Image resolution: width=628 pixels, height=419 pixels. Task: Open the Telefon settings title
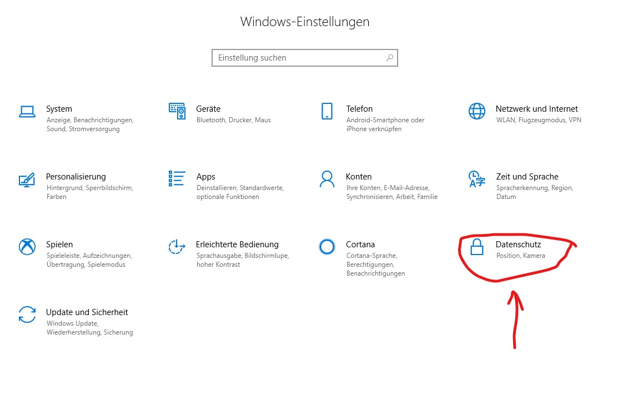[x=359, y=109]
